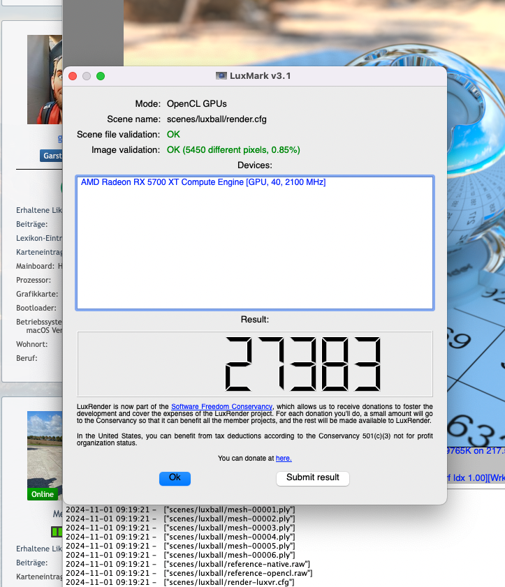This screenshot has height=587, width=505.
Task: Click log line 'scenes/luxball/mesh-00005.ply'
Action: pyautogui.click(x=180, y=547)
